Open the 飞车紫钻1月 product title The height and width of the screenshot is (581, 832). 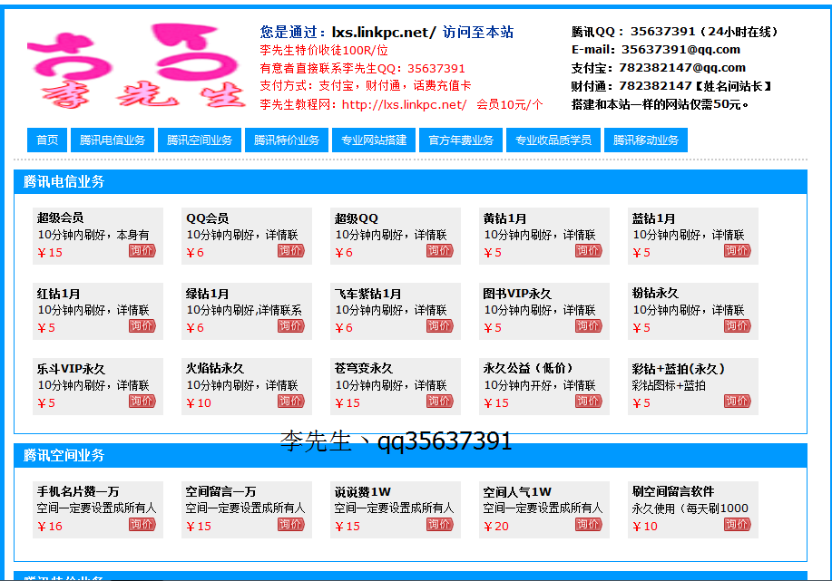pyautogui.click(x=367, y=293)
